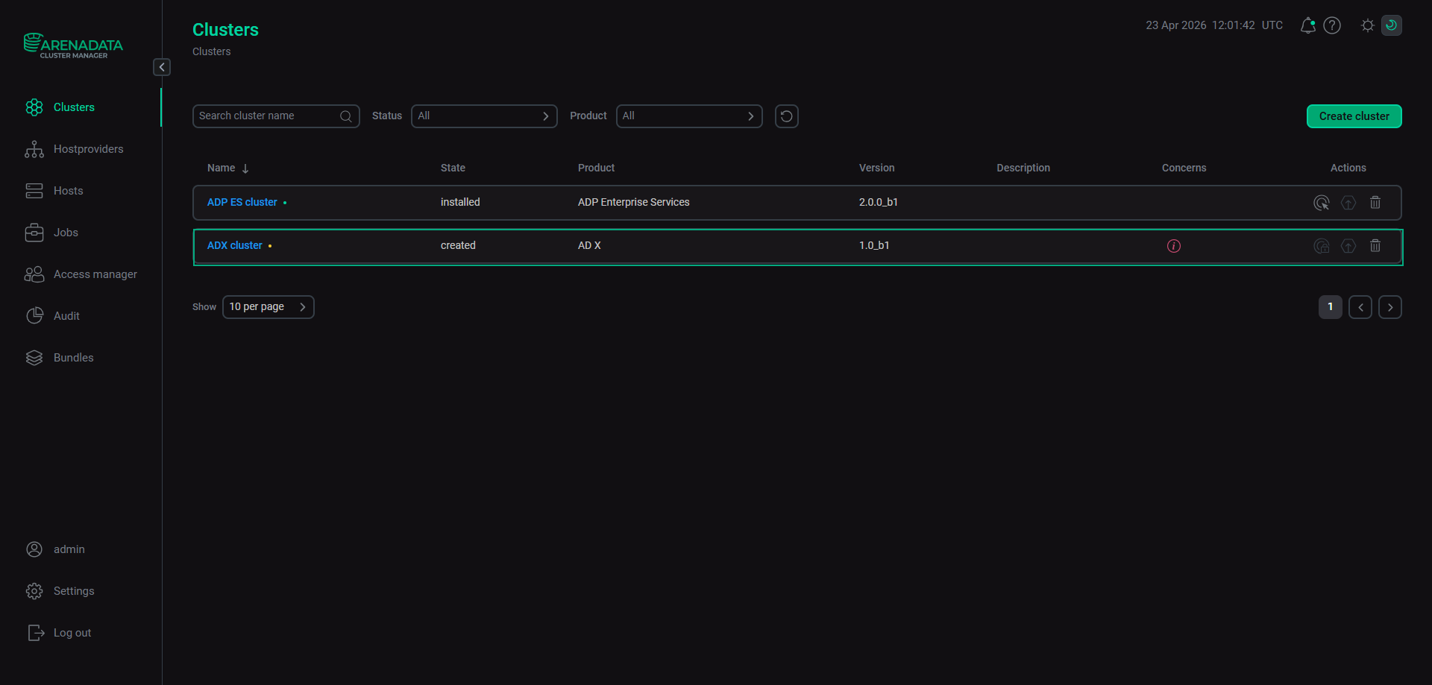The image size is (1432, 685).
Task: Upgrade icon for ADX cluster
Action: pyautogui.click(x=1348, y=246)
